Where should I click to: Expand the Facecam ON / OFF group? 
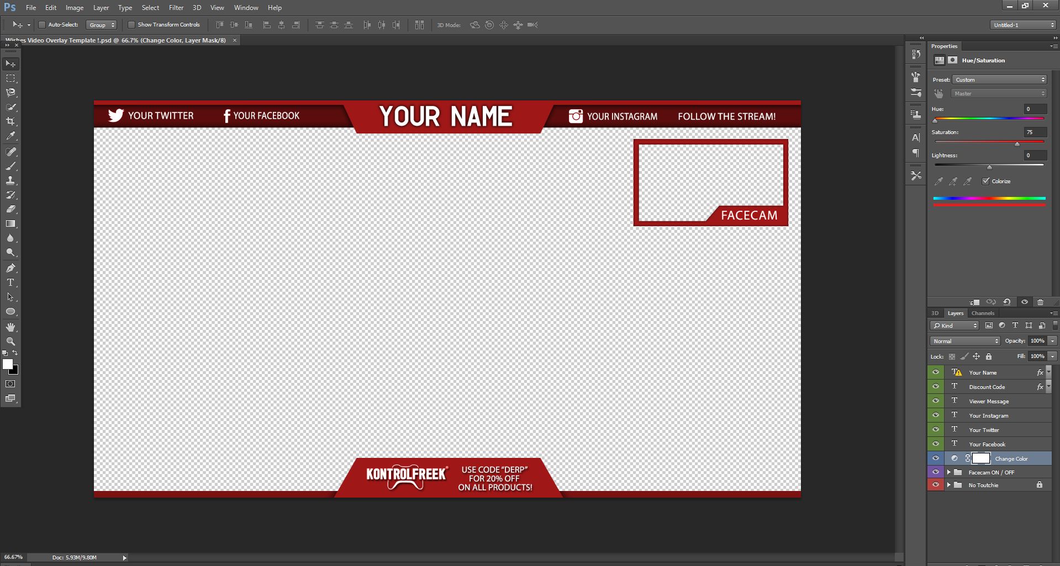pyautogui.click(x=948, y=472)
